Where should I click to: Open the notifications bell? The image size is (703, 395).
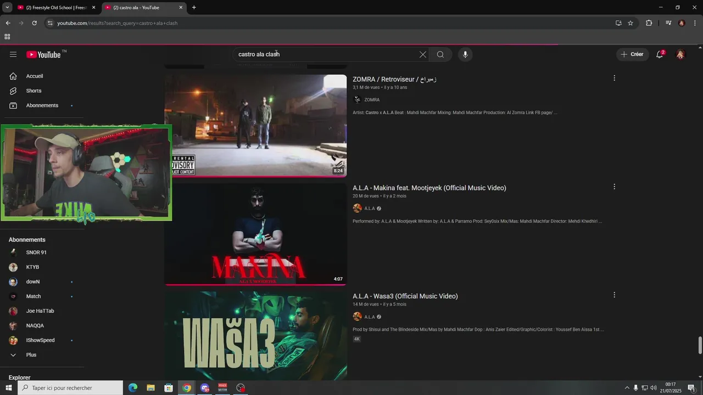pyautogui.click(x=660, y=54)
